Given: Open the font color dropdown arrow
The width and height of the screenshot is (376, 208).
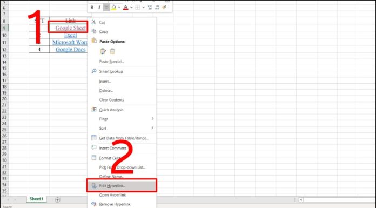Looking at the screenshot, I should 131,8.
